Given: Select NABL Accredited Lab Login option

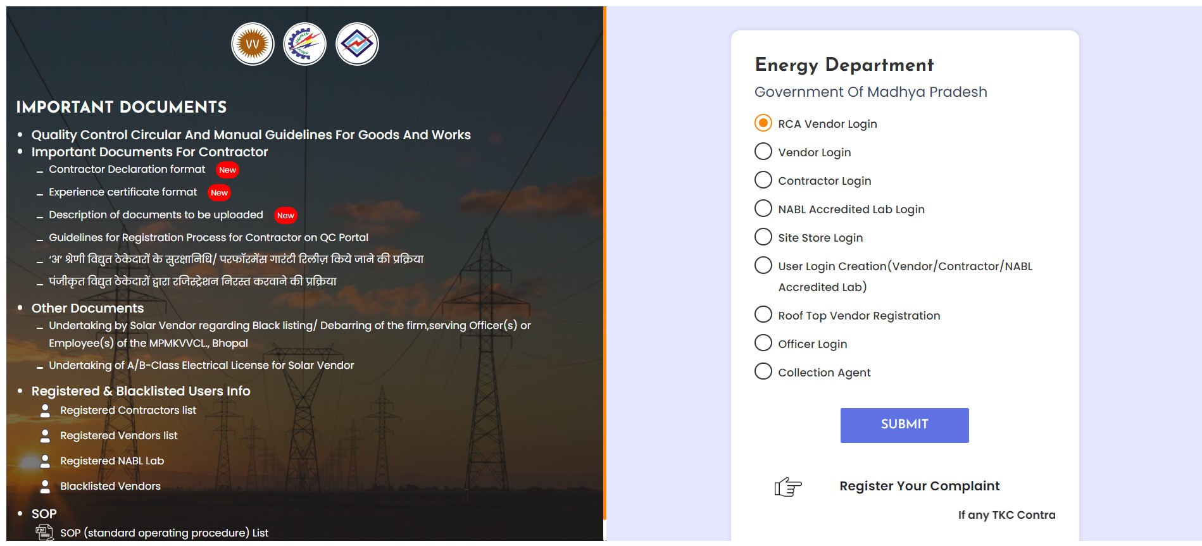Looking at the screenshot, I should tap(763, 209).
